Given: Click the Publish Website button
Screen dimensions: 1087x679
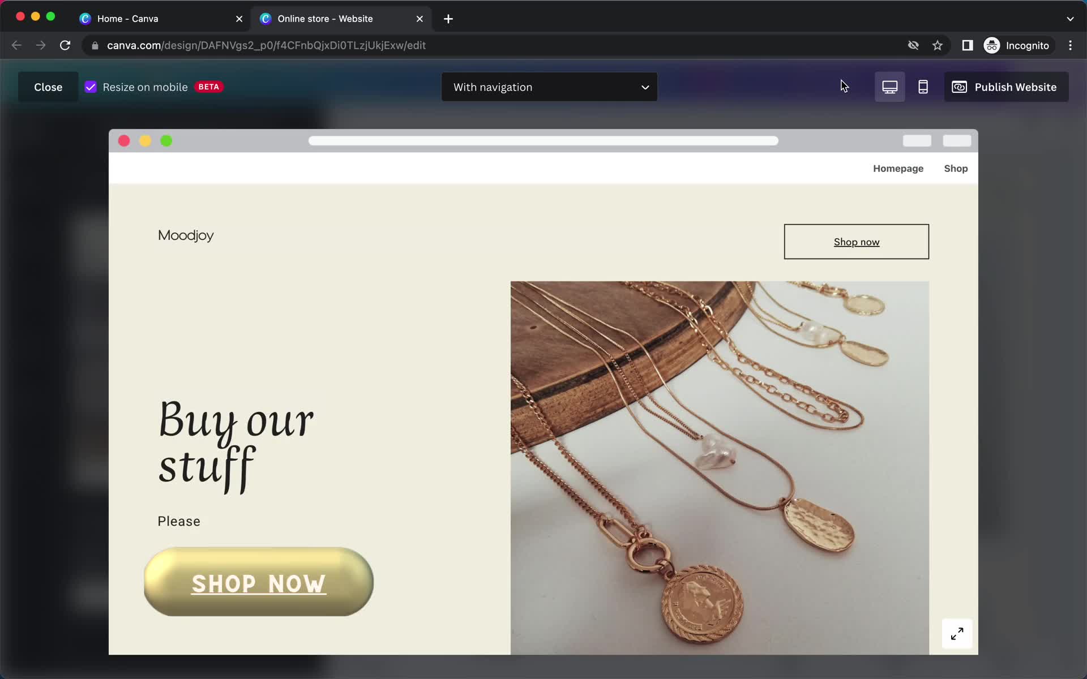Looking at the screenshot, I should pyautogui.click(x=1005, y=87).
